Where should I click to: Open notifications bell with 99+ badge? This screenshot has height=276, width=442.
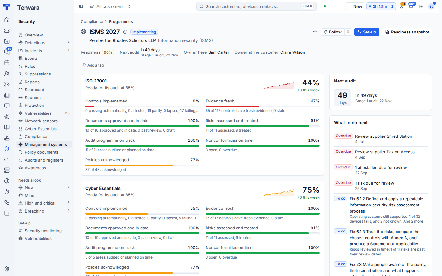[411, 6]
